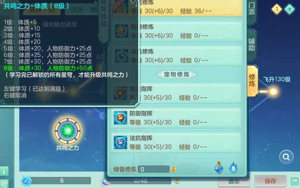This screenshot has height=188, width=300.
Task: Click the 防御修炼 shield icon
Action: [x=121, y=31]
